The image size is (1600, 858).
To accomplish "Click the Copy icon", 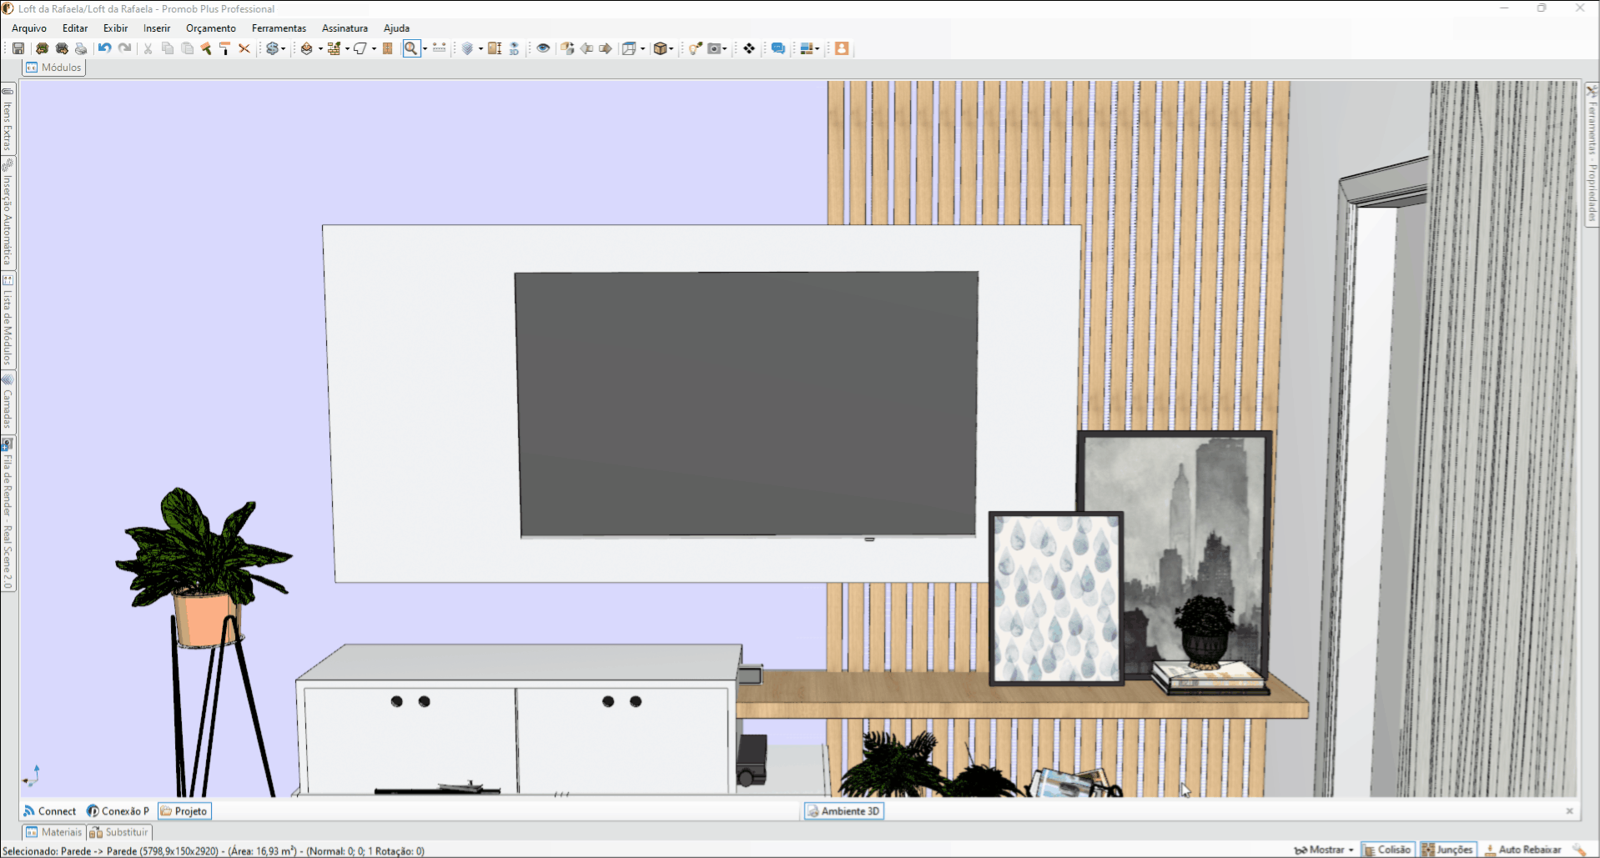I will coord(168,48).
